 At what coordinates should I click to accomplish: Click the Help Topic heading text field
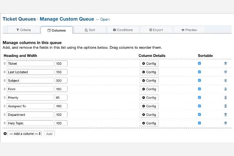(x=30, y=123)
